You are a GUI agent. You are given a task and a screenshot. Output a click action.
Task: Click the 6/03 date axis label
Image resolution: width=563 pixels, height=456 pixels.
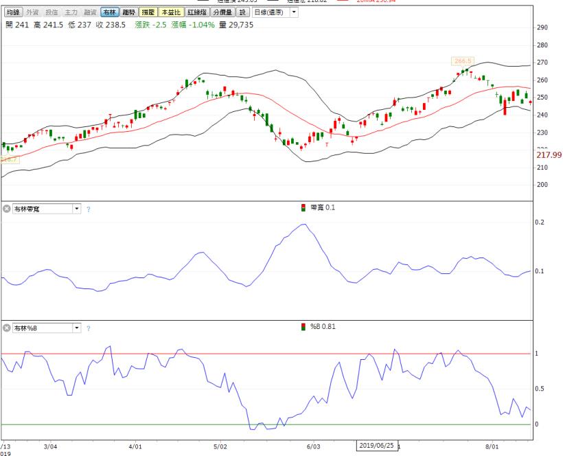[x=313, y=446]
